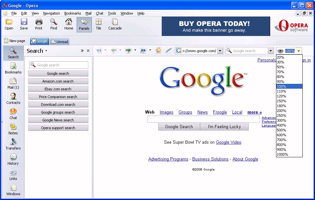Screen dimensions: 315x200
Task: Open the Mail (1) panel
Action: tap(13, 83)
